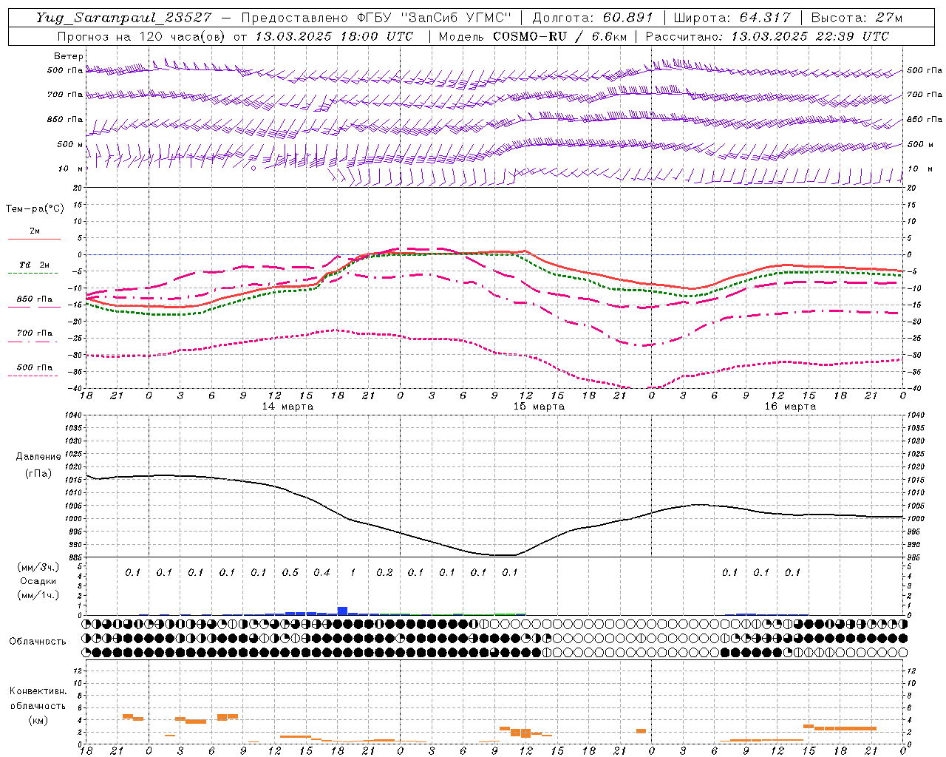Click the dotted line swatch under the temperature 500 гПа legend
946x757 pixels.
(x=33, y=376)
